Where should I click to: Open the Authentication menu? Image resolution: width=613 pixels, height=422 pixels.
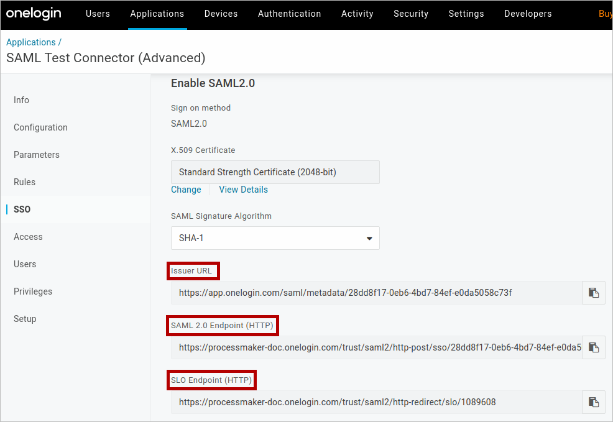(x=290, y=14)
